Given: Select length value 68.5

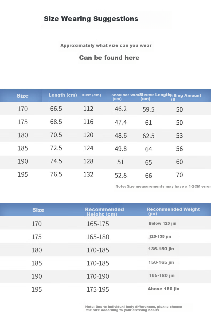Looking at the screenshot, I should (x=56, y=122).
